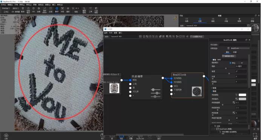This screenshot has height=140, width=261.
Task: Open the Animation (动画) bottom toolbar button
Action: 130,137
